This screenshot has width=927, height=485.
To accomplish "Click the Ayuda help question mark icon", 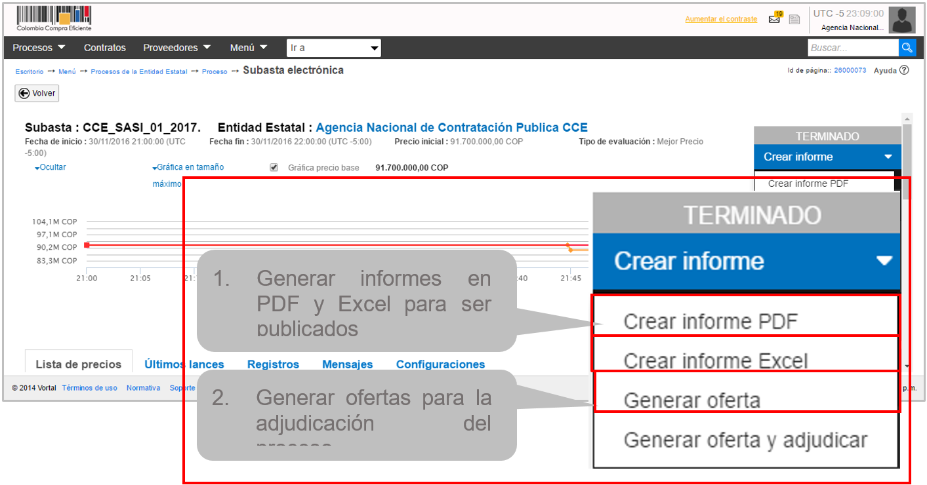I will tap(904, 70).
